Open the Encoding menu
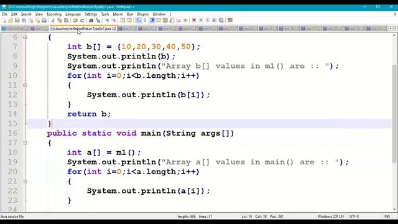 click(x=54, y=14)
